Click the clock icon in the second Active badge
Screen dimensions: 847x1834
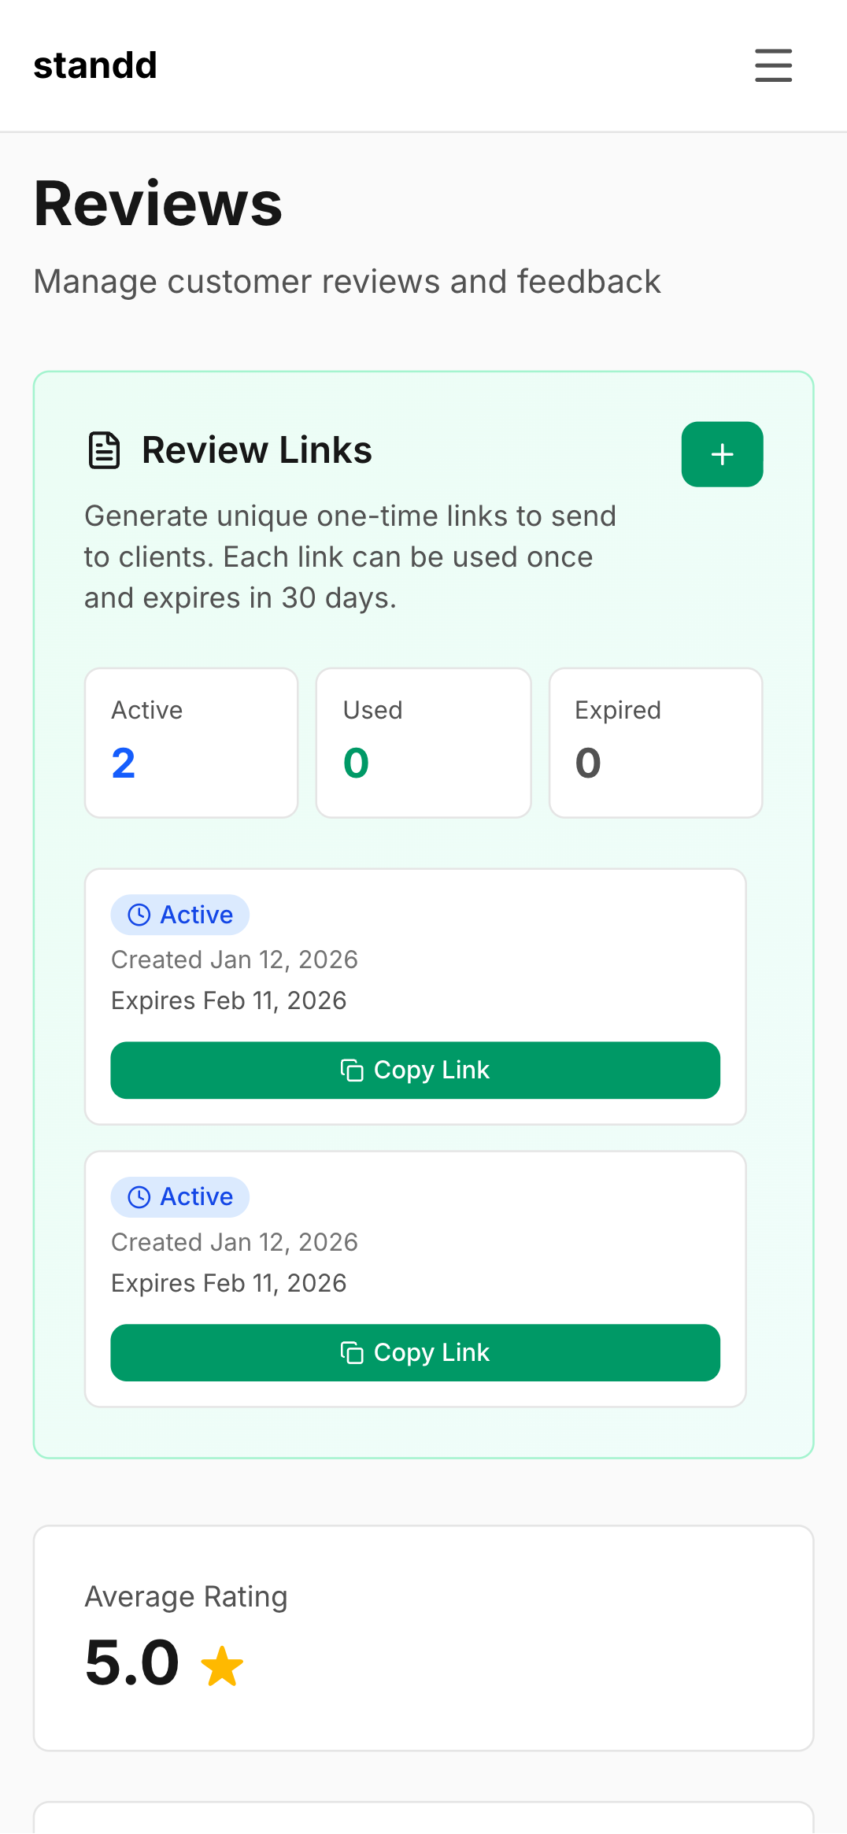[138, 1196]
